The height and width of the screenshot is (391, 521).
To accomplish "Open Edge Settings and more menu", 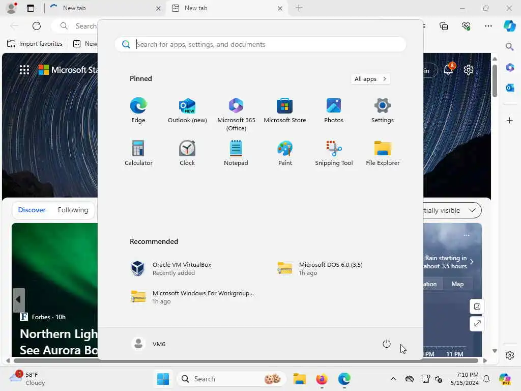I will point(488,26).
